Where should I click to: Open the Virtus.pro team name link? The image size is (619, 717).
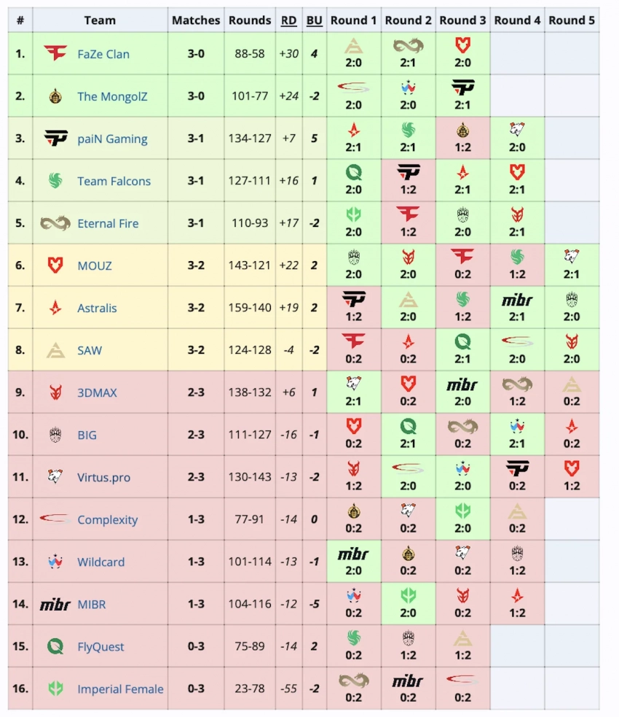103,478
